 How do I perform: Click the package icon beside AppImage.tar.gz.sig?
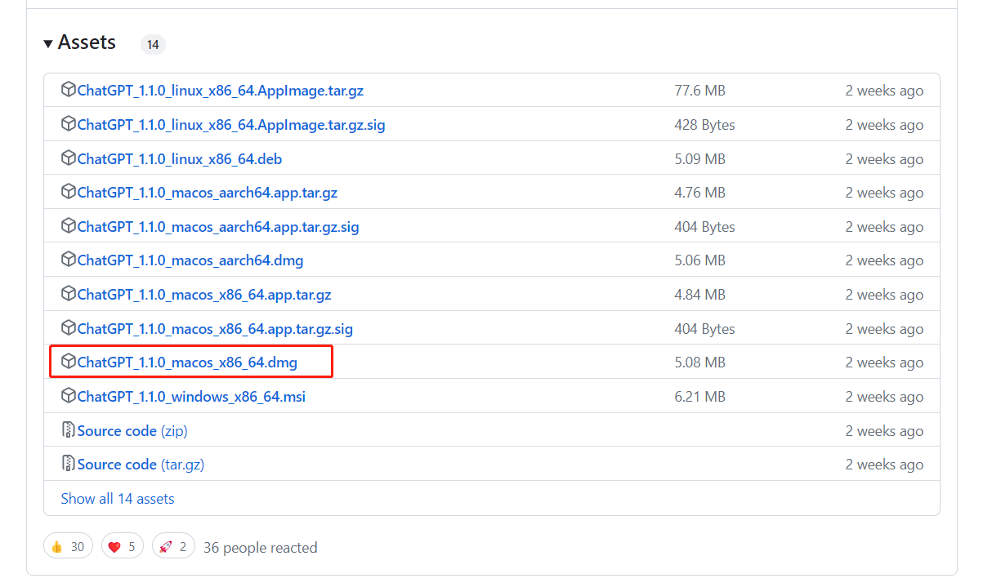(69, 124)
